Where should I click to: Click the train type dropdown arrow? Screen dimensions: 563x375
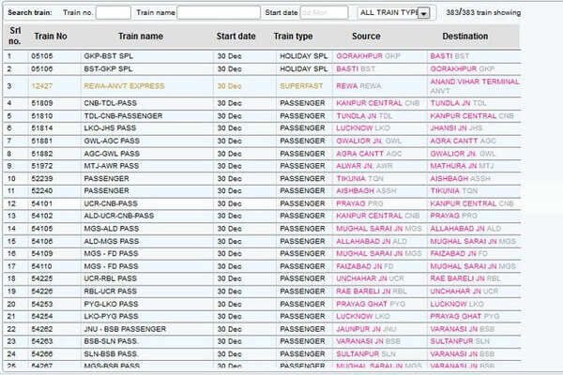tap(424, 13)
